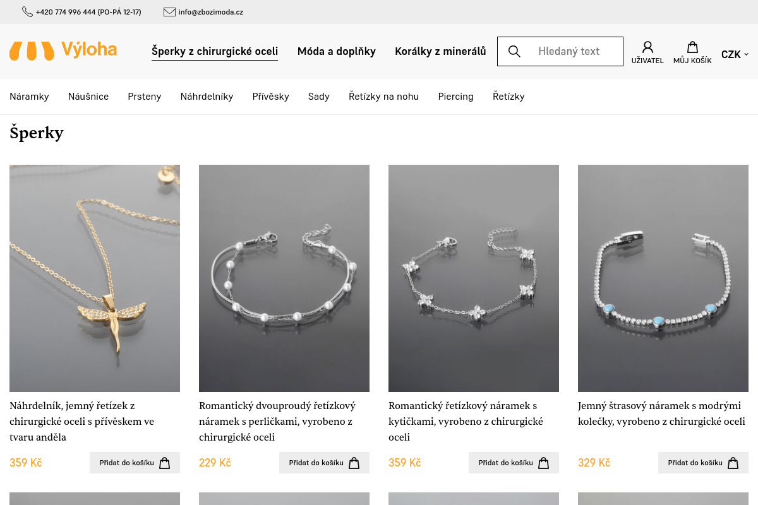Add the 229 Kč pearl bracelet to cart
This screenshot has width=758, height=505.
324,463
